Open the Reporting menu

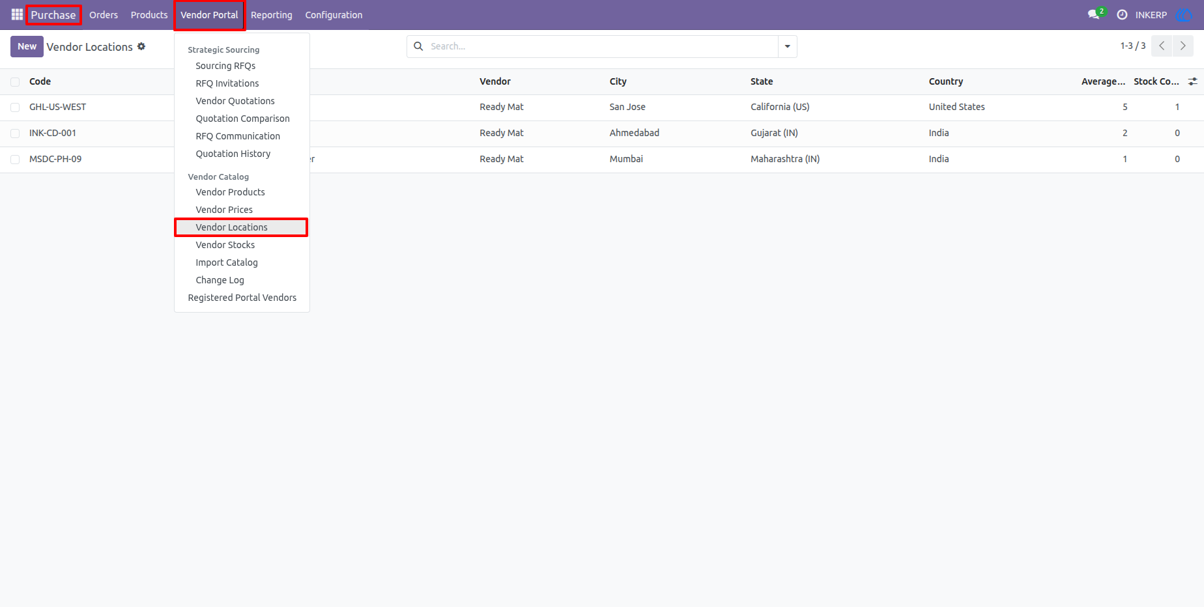point(272,15)
